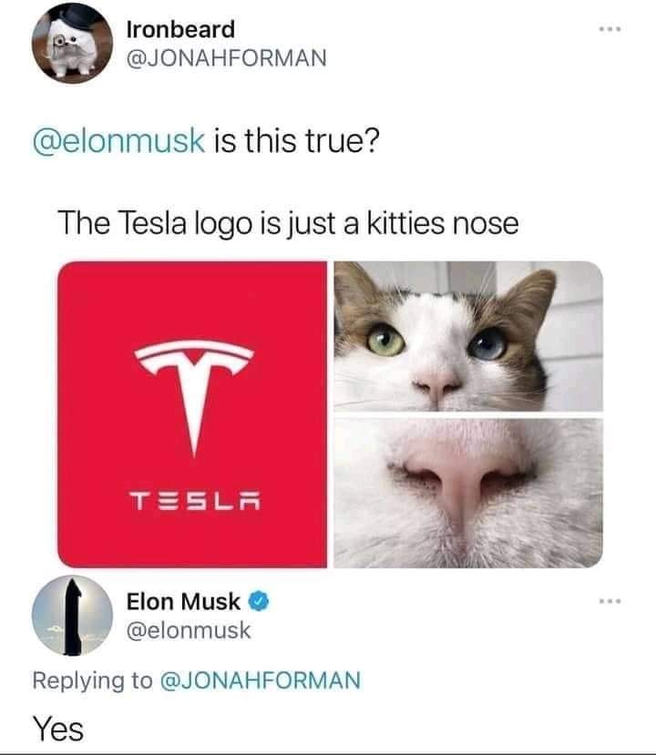Click the @elonmusk handle under Elon Musk
The width and height of the screenshot is (656, 755).
[x=189, y=630]
